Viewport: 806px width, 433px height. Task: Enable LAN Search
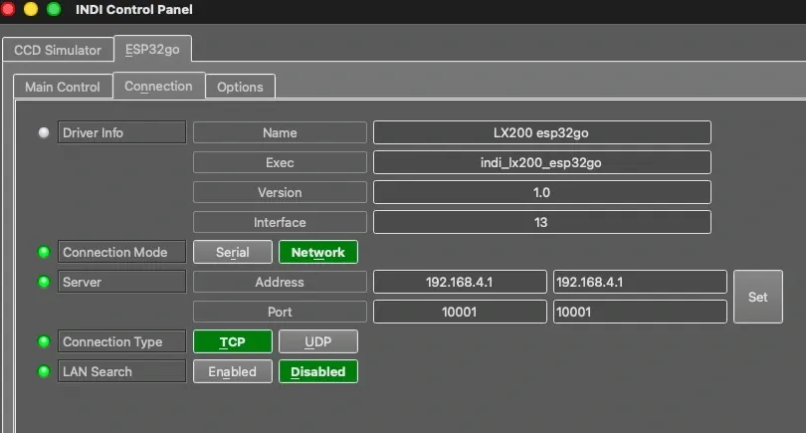pyautogui.click(x=232, y=371)
